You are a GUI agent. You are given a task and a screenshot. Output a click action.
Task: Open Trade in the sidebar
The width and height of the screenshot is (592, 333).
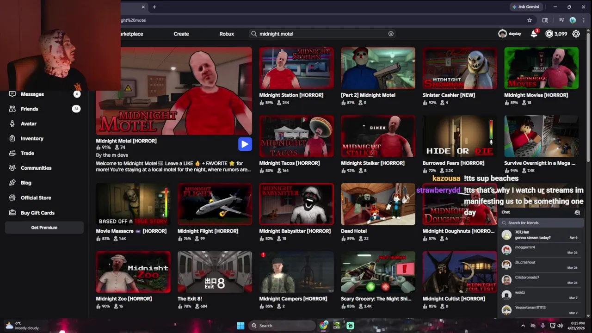[x=44, y=153]
